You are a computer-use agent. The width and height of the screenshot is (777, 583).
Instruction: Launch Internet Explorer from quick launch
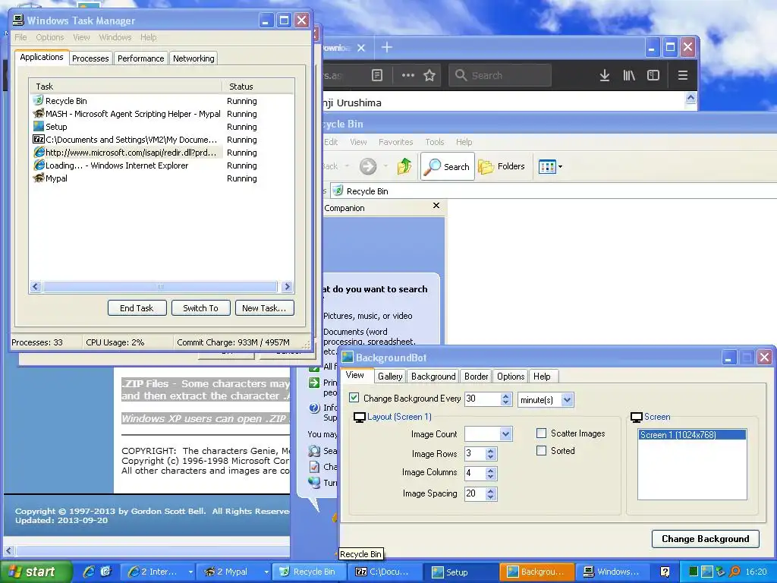pos(90,572)
